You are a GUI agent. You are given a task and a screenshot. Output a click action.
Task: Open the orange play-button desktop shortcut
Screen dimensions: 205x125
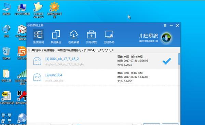point(54,10)
